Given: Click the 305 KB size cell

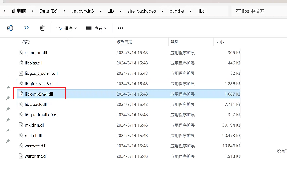Looking at the screenshot, I should (x=234, y=53).
